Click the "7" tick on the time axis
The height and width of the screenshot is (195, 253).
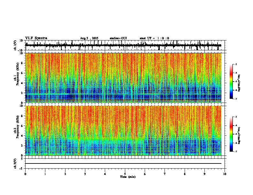point(165,174)
